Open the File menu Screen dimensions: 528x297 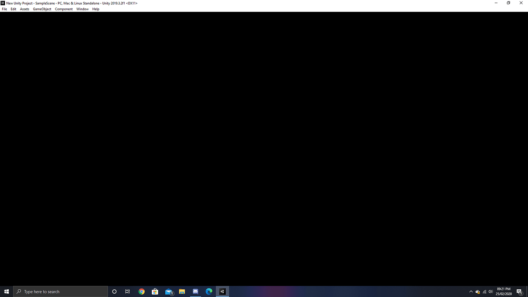tap(4, 9)
